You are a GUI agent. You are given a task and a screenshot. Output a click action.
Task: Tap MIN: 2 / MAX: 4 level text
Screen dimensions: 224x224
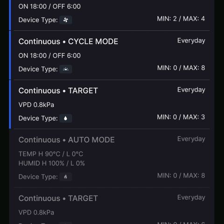pos(181,19)
